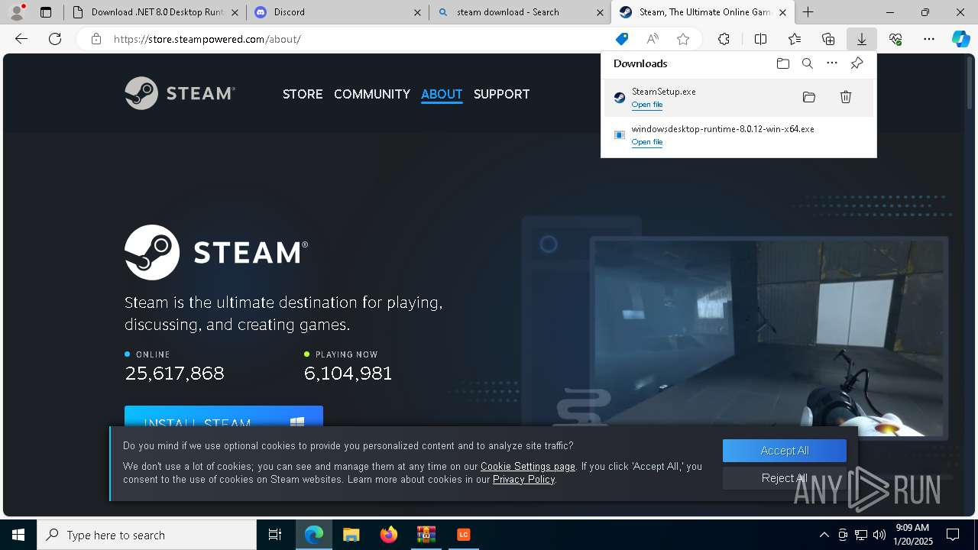Open WinRAR from taskbar
This screenshot has width=978, height=550.
click(426, 535)
